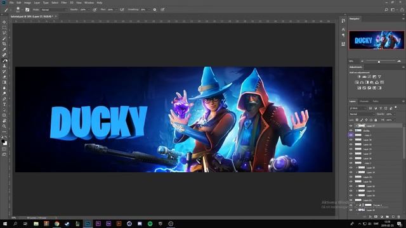
Task: Open brush Opacity slider dropdown
Action: tap(89, 9)
